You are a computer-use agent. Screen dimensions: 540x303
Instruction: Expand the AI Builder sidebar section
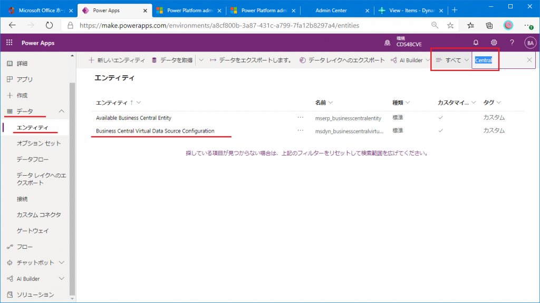click(62, 279)
